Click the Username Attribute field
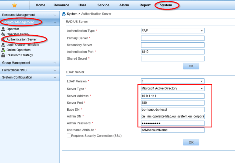The width and height of the screenshot is (235, 163). point(173,130)
